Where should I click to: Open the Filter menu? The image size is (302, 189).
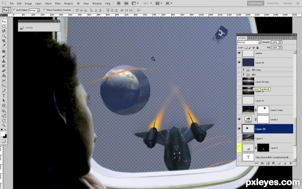click(58, 4)
